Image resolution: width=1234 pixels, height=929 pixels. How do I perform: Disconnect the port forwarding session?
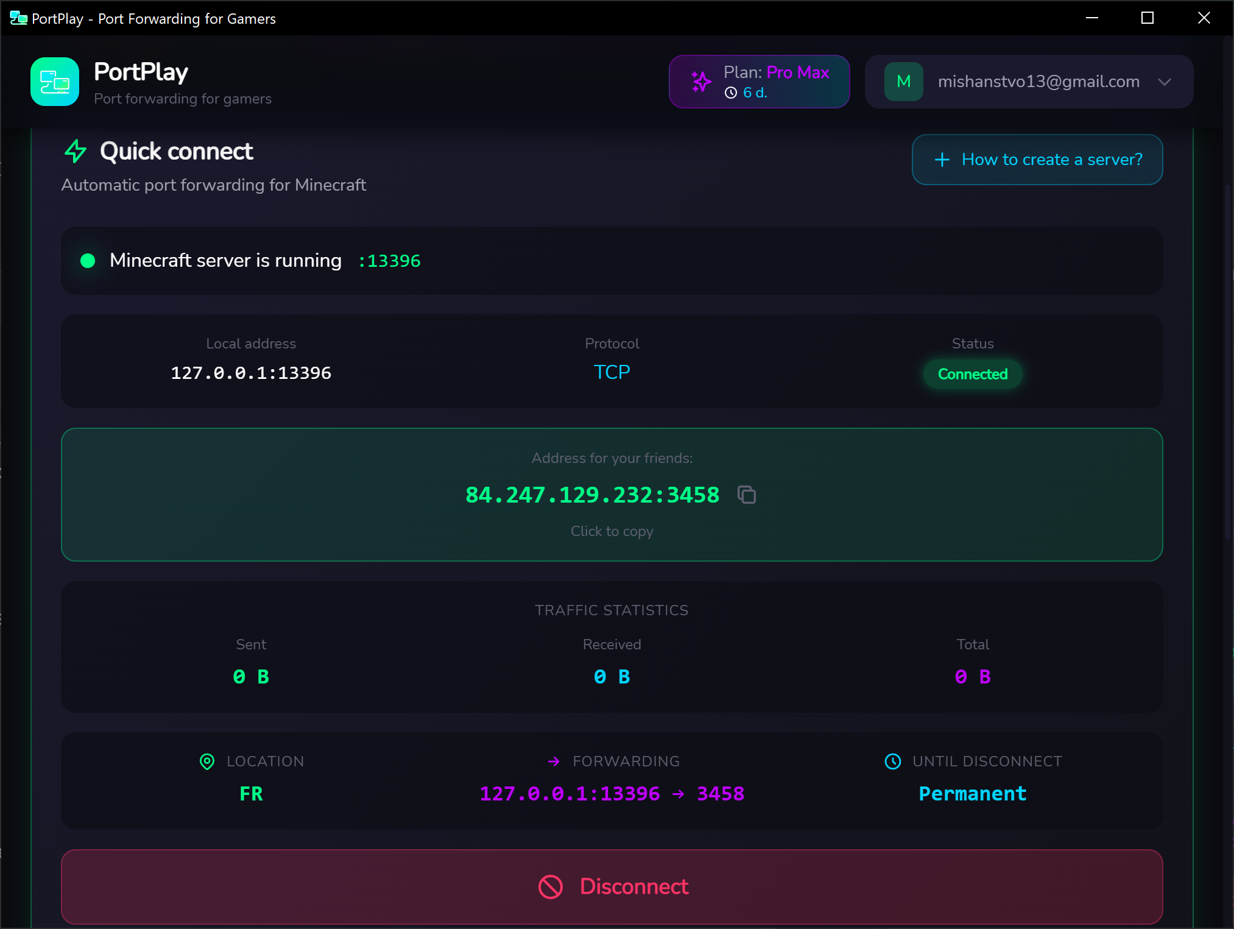click(612, 887)
